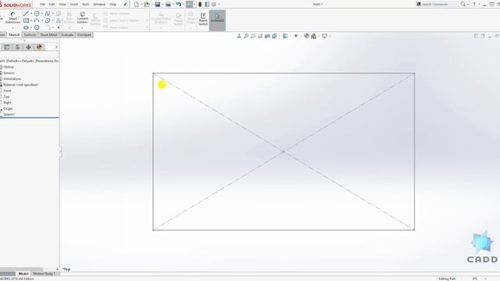Open the Help menu
This screenshot has height=281, width=500.
112,4
